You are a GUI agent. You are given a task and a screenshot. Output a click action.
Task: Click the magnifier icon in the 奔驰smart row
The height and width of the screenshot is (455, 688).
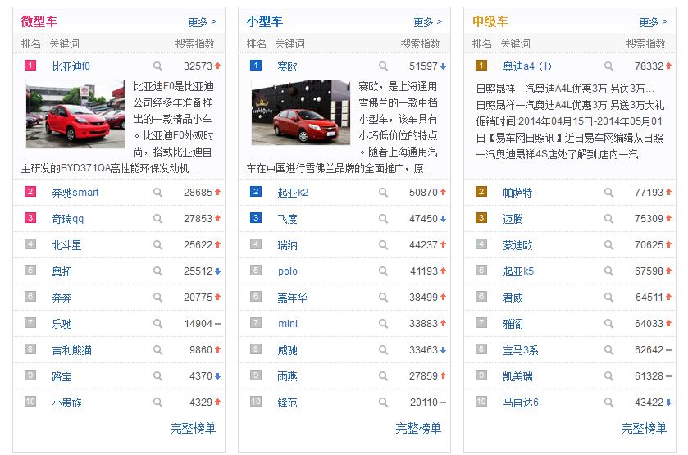[157, 193]
